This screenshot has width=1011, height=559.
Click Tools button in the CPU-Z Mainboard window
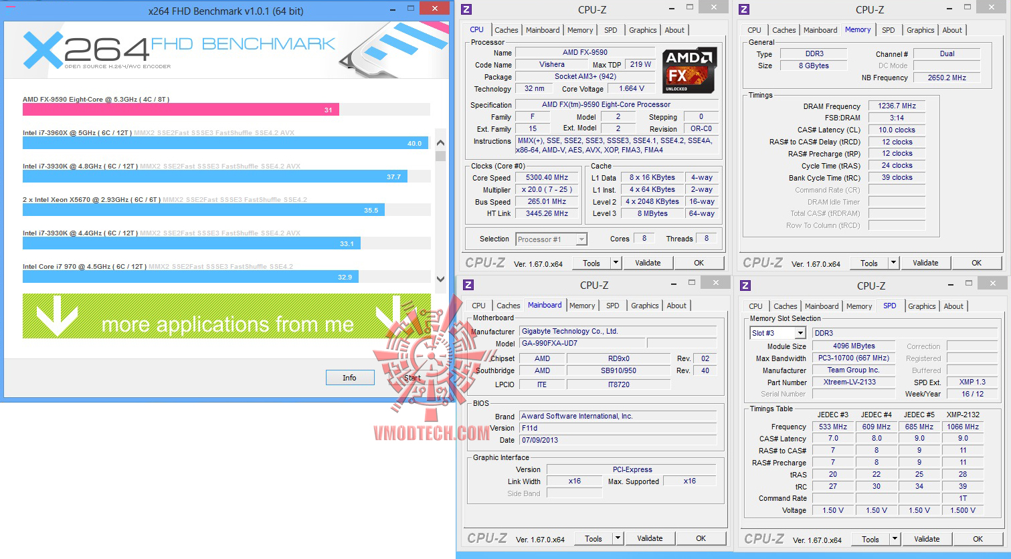pyautogui.click(x=593, y=539)
